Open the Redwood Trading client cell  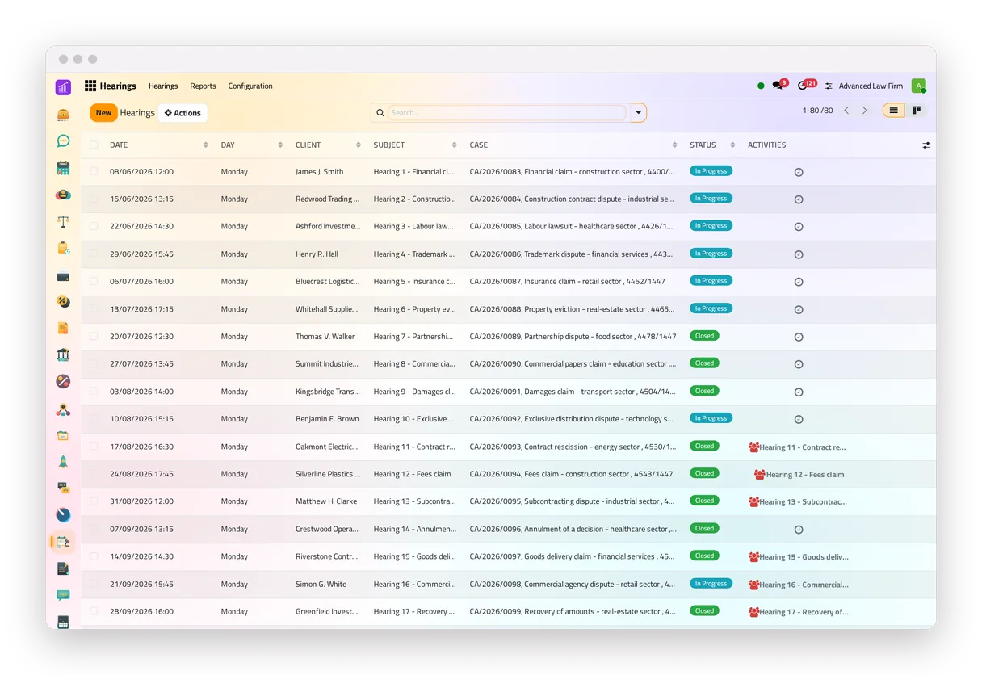[327, 199]
